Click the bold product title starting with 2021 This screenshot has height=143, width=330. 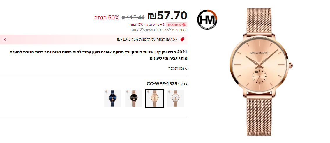point(98,55)
